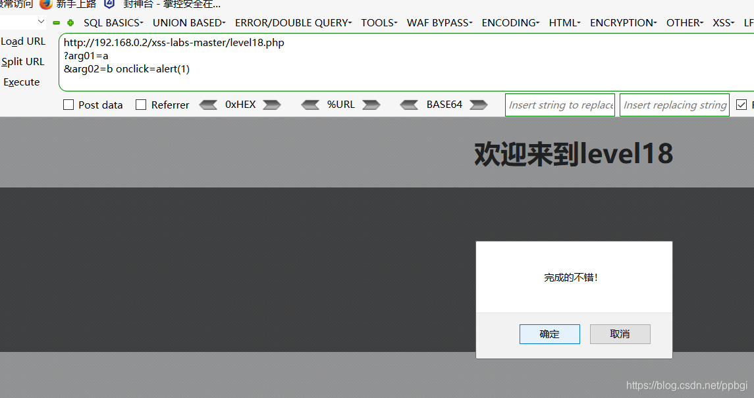Click the right arrow beside 0xHEX
The image size is (754, 398).
[x=272, y=105]
